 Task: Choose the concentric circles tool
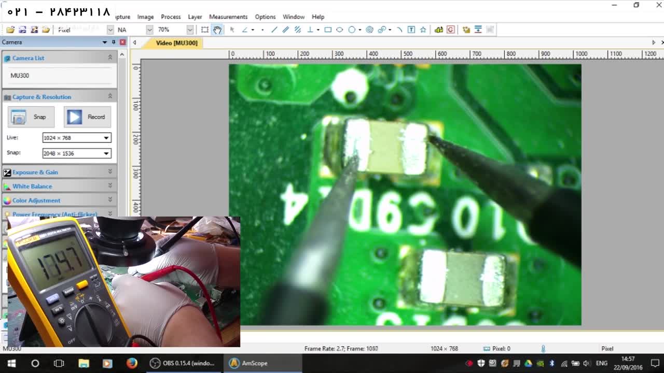pos(369,30)
